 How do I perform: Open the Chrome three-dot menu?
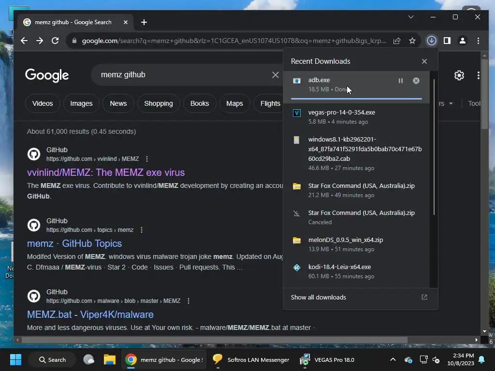tap(478, 41)
